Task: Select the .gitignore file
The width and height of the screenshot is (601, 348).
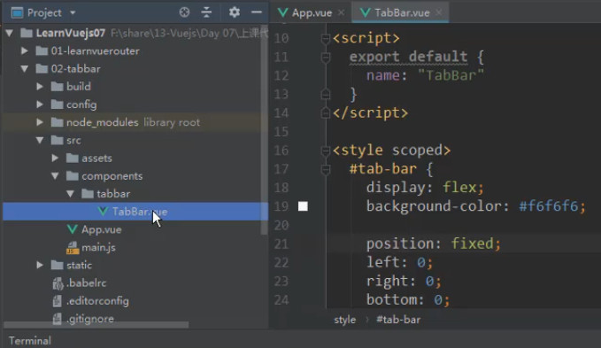Action: [x=89, y=319]
